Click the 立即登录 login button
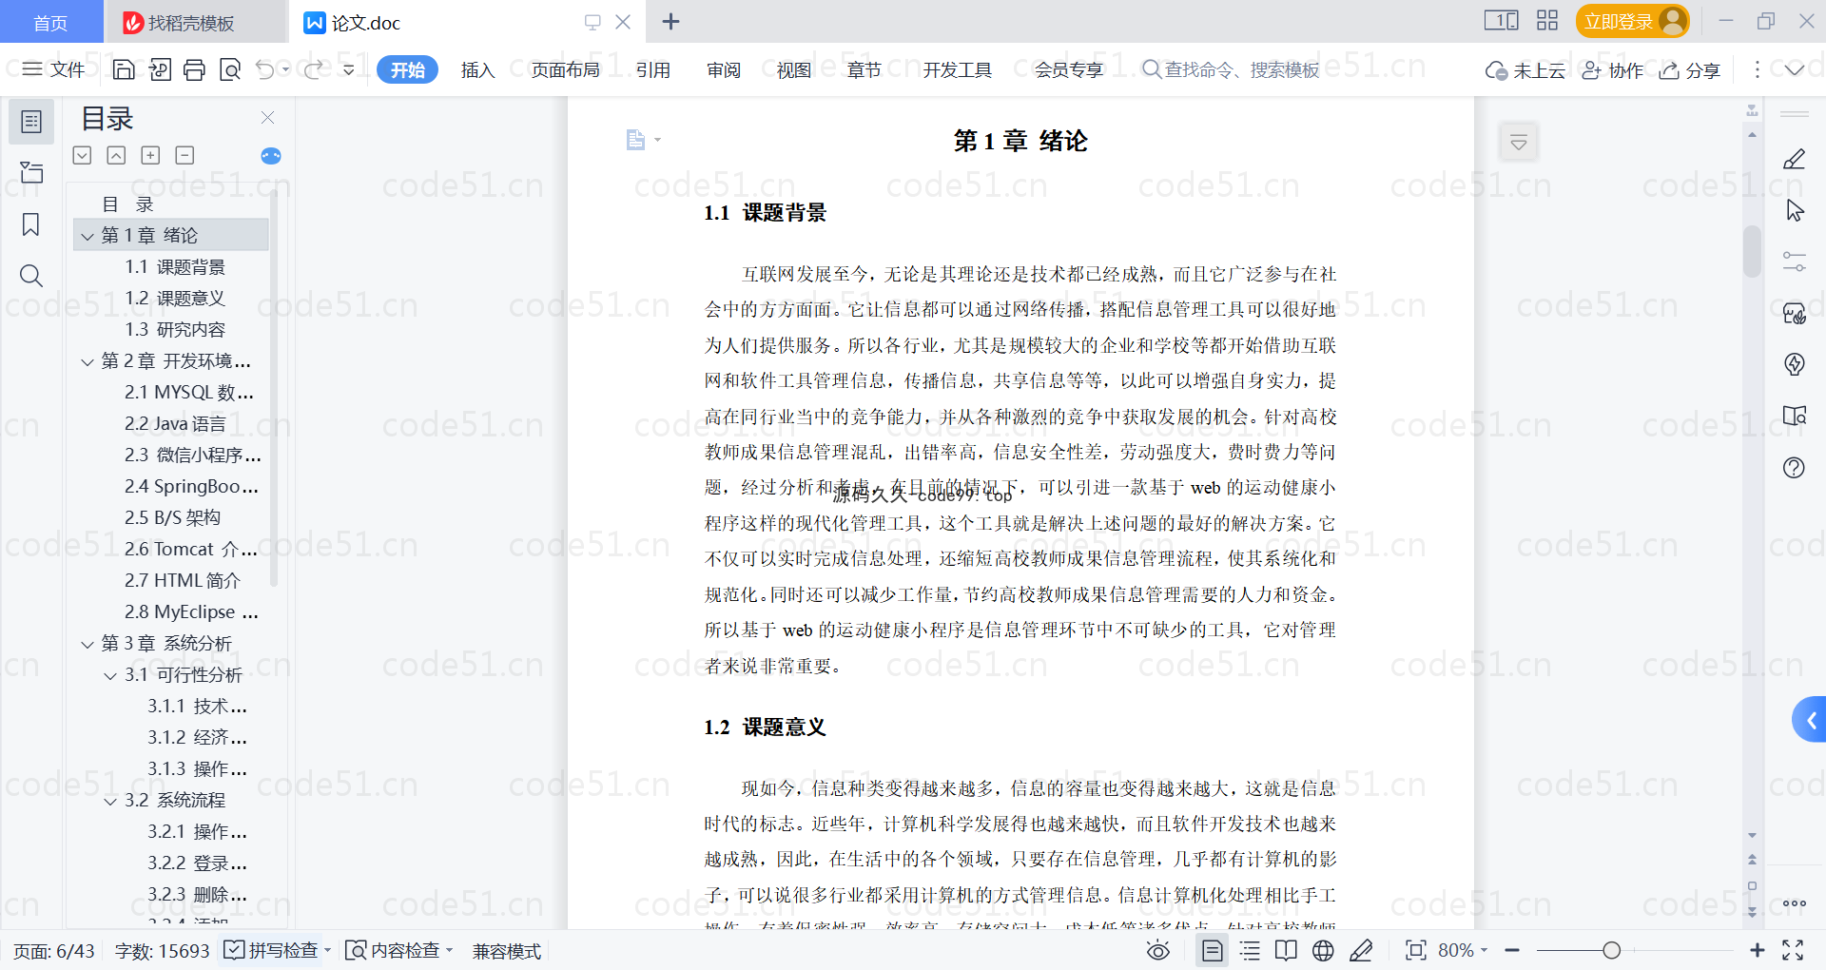Image resolution: width=1826 pixels, height=970 pixels. point(1632,21)
